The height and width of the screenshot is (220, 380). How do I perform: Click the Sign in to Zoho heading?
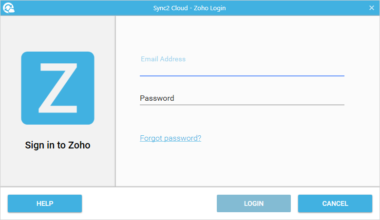click(x=57, y=145)
